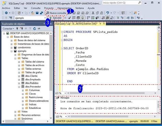Toggle Results to File output mode
The height and width of the screenshot is (126, 162).
(x=112, y=18)
